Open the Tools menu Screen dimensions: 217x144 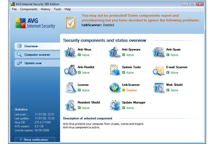pyautogui.click(x=58, y=9)
